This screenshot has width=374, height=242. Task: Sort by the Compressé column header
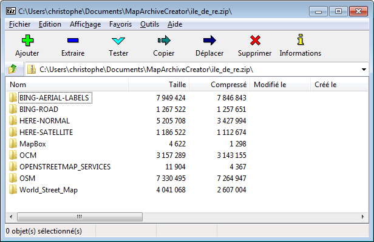pos(219,84)
